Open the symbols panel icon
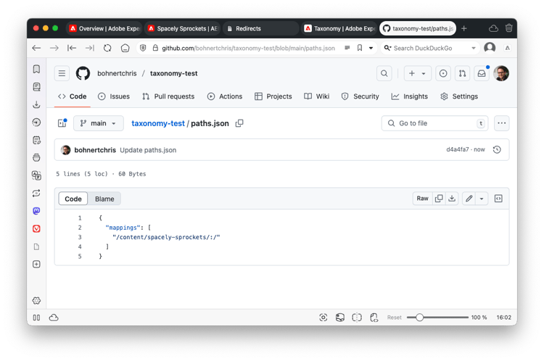 tap(498, 199)
